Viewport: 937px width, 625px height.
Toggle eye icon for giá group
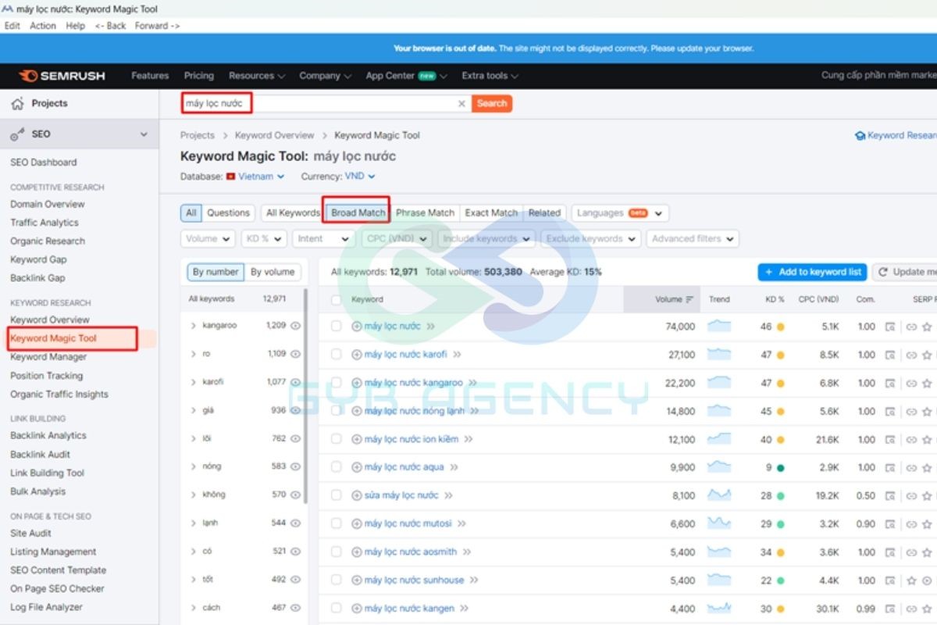(x=295, y=410)
